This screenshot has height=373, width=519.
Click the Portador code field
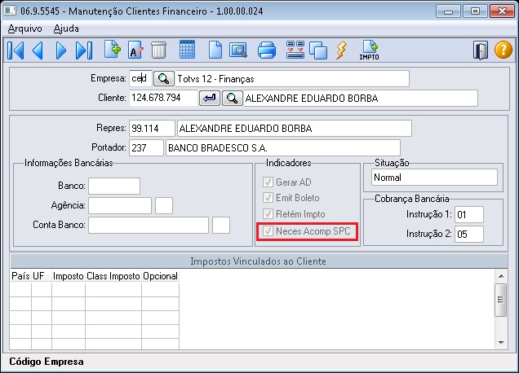[x=146, y=147]
